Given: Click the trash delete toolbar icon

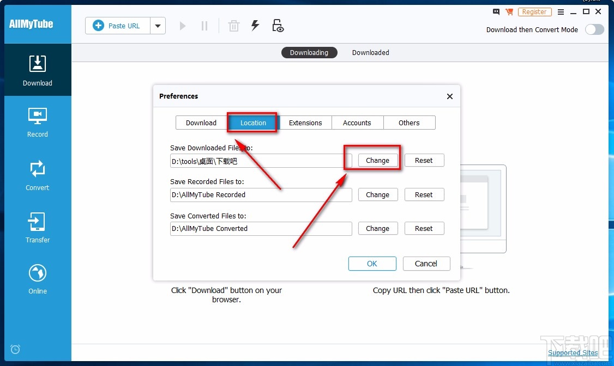Looking at the screenshot, I should coord(234,26).
